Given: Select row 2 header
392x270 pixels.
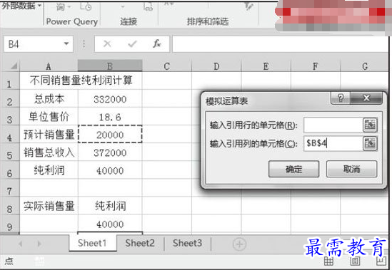Looking at the screenshot, I should (x=9, y=99).
